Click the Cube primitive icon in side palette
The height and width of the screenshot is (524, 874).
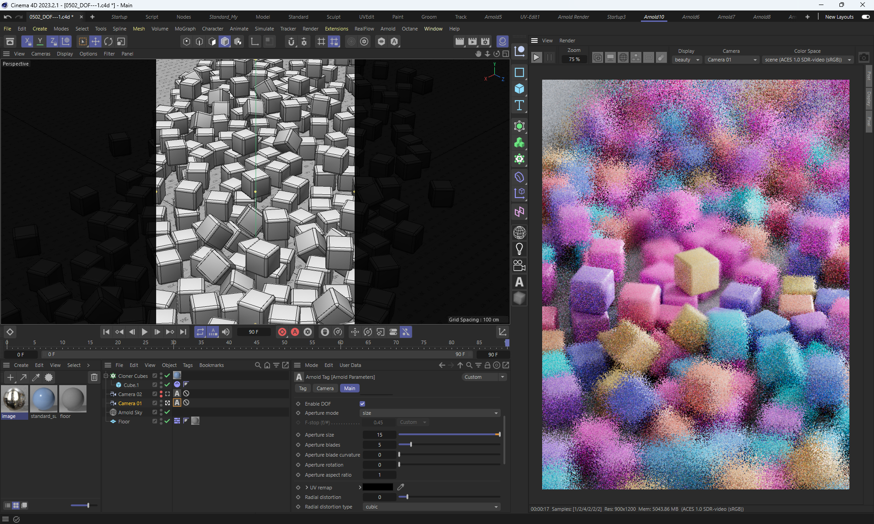519,89
